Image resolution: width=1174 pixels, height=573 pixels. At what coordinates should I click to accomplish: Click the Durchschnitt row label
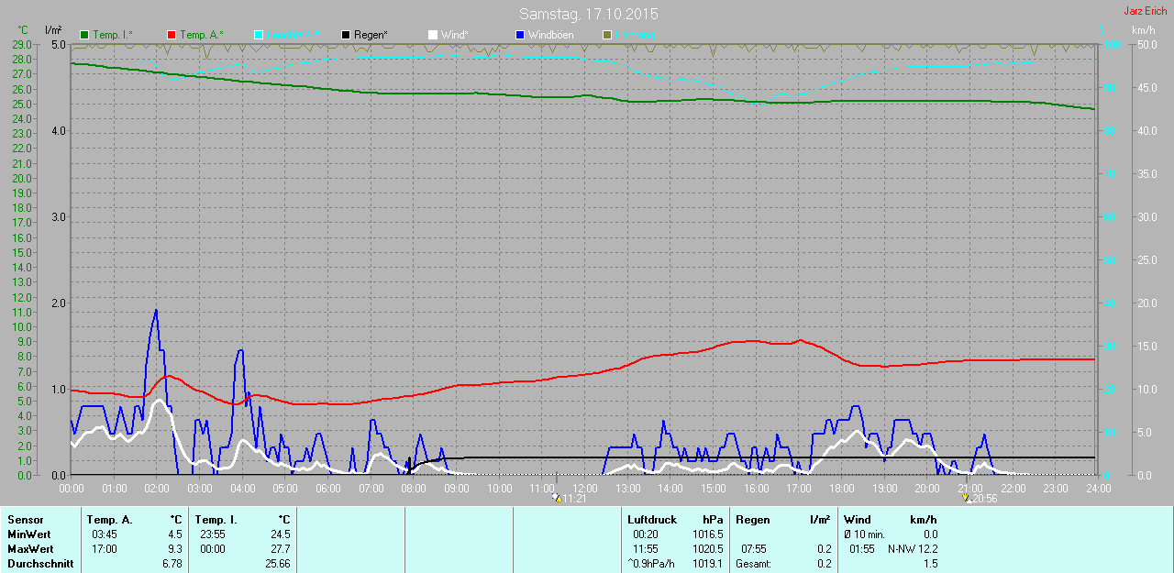[40, 563]
